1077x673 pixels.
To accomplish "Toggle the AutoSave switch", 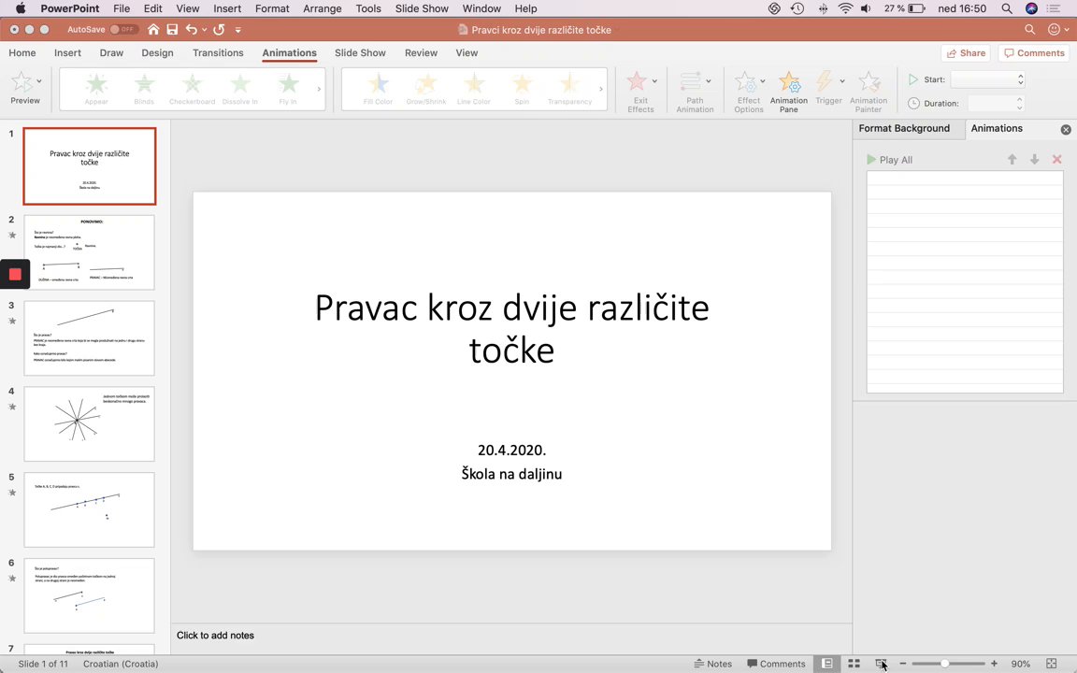I will (x=123, y=30).
